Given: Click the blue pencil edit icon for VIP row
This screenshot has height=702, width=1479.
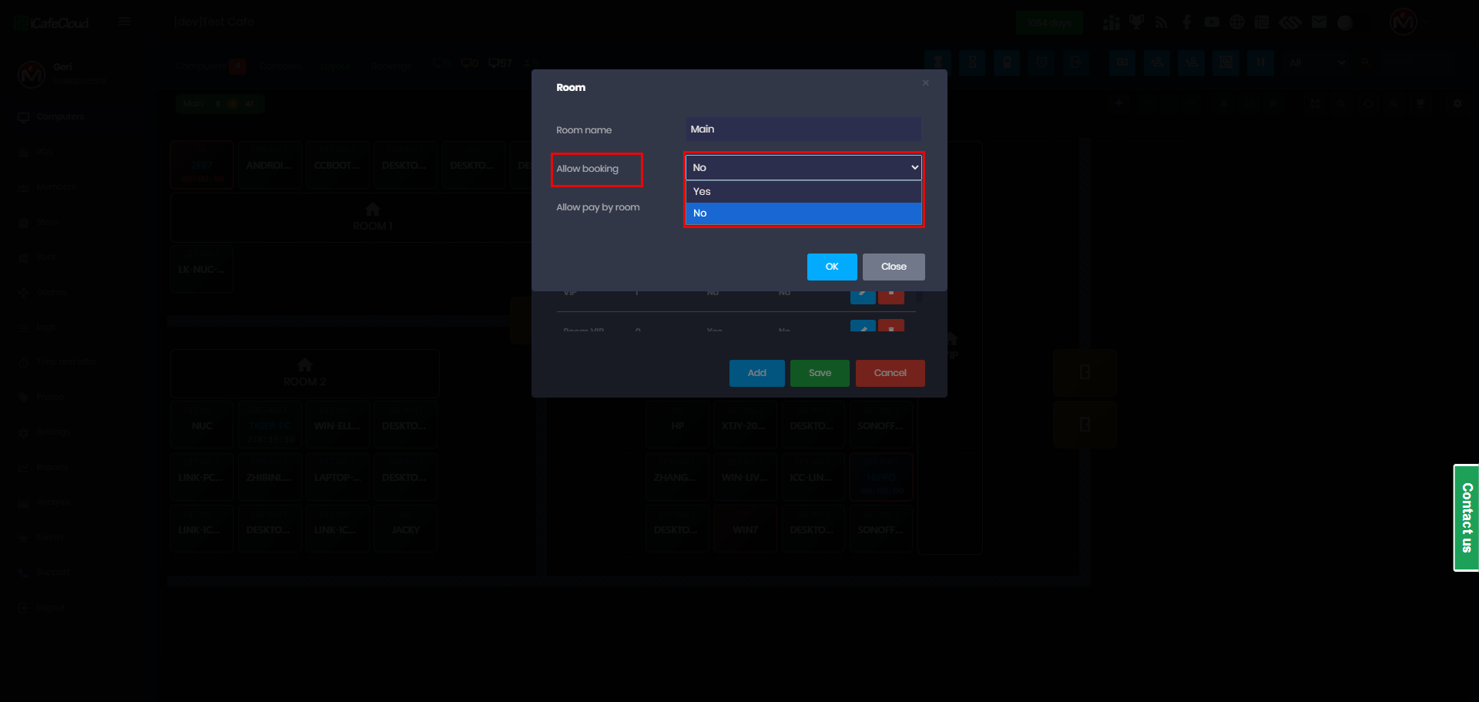Looking at the screenshot, I should 863,295.
